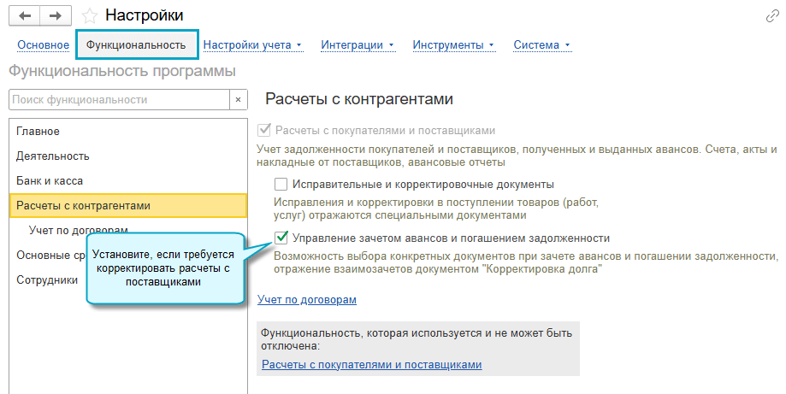Select Банк и касса in list
Screen dimensions: 786x394
pos(50,181)
